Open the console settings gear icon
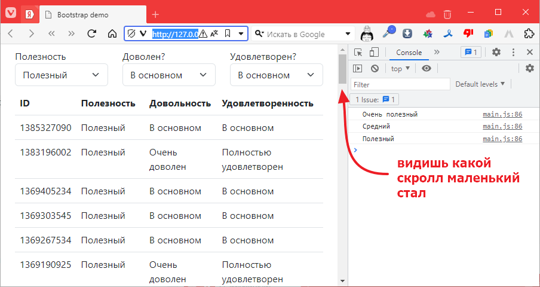 529,69
